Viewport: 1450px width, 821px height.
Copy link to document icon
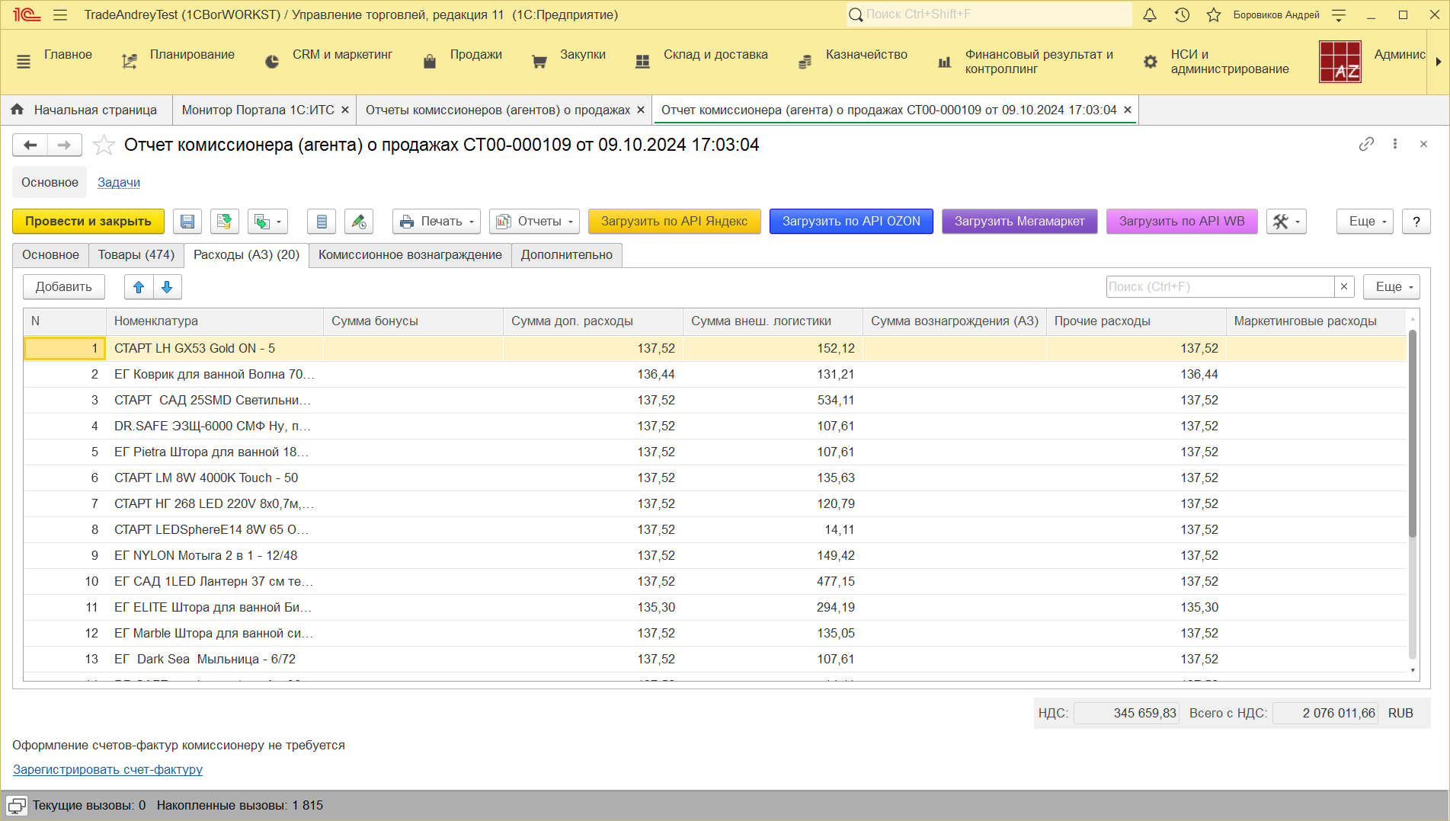point(1366,144)
